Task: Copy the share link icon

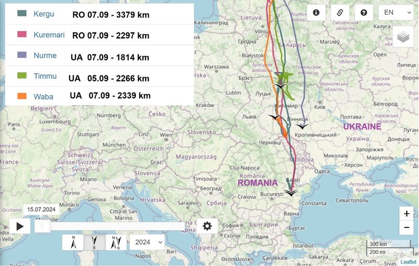Action: (340, 13)
